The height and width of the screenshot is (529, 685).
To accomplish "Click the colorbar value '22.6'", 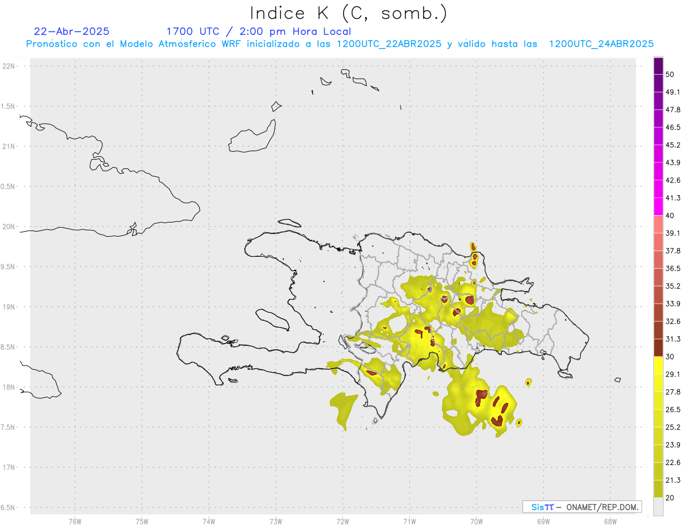I will (x=673, y=463).
